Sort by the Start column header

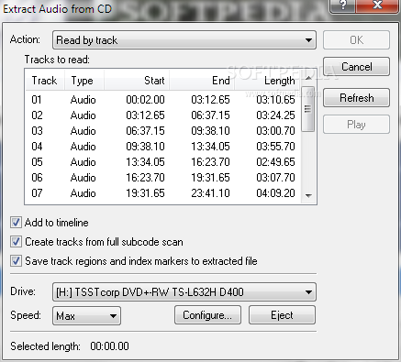pyautogui.click(x=137, y=81)
